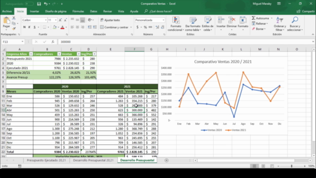The height and width of the screenshot is (178, 316).
Task: Open Dar formato como tabla
Action: pyautogui.click(x=193, y=24)
